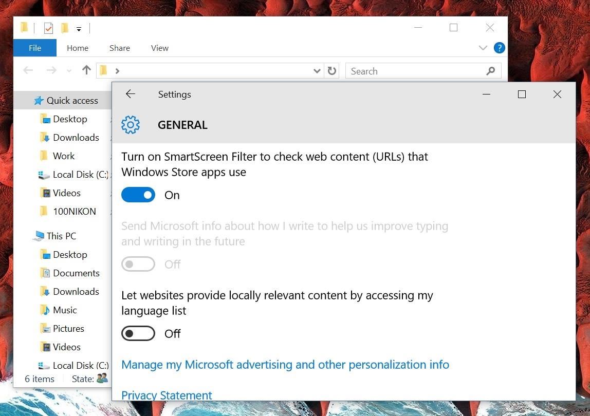Switch to the View tab

pyautogui.click(x=159, y=48)
